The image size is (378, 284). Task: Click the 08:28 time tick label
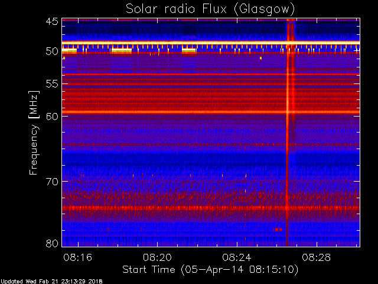click(x=317, y=257)
